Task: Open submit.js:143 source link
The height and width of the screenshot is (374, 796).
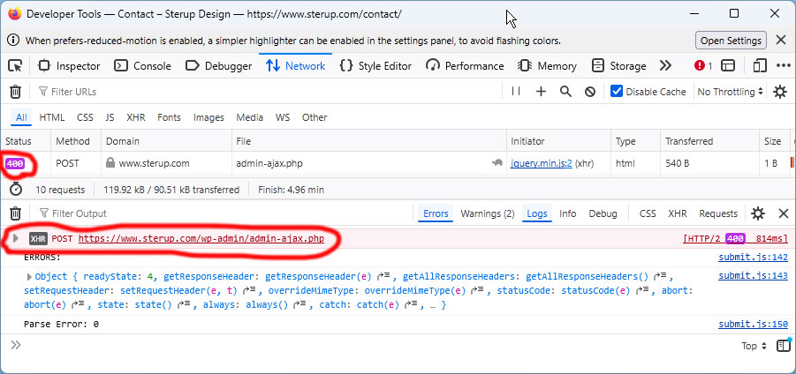Action: click(753, 276)
